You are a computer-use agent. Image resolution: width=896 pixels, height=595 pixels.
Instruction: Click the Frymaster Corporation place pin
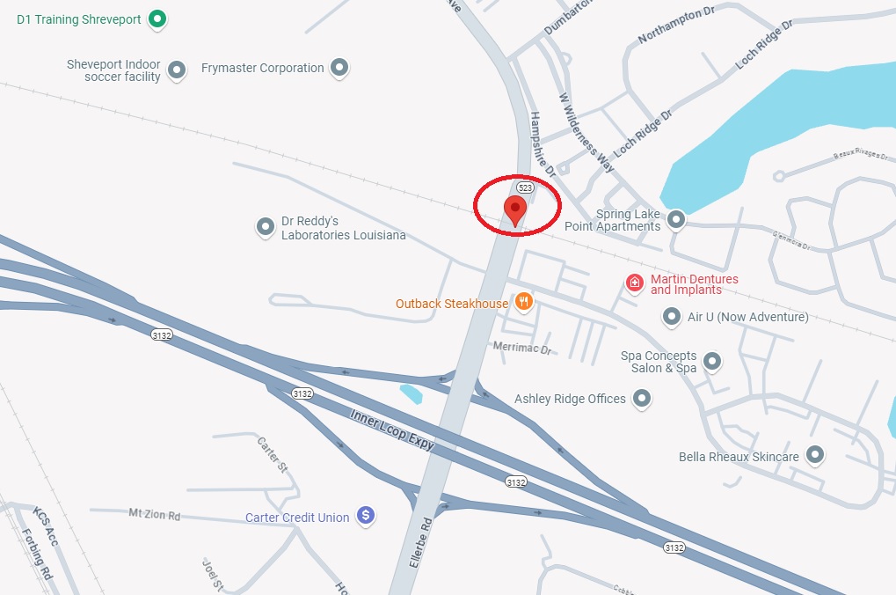[x=339, y=68]
